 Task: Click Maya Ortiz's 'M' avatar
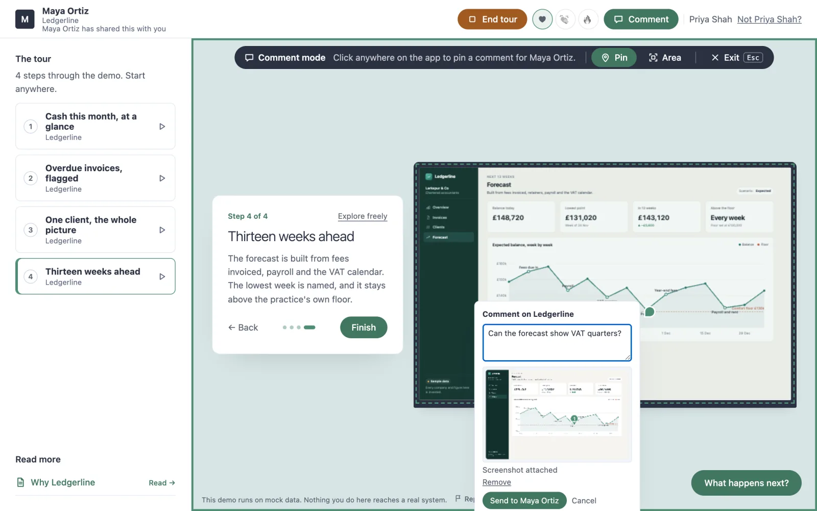coord(25,19)
